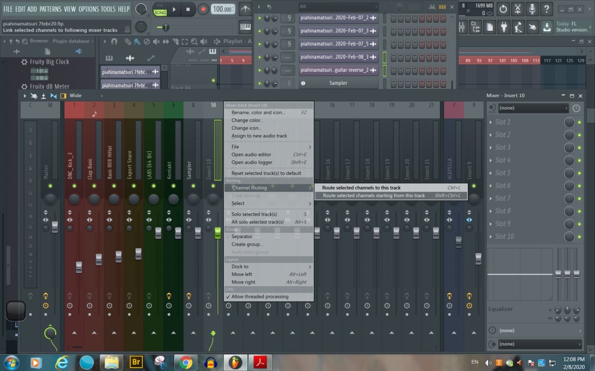Click the metronome icon in top toolbar

pyautogui.click(x=245, y=9)
